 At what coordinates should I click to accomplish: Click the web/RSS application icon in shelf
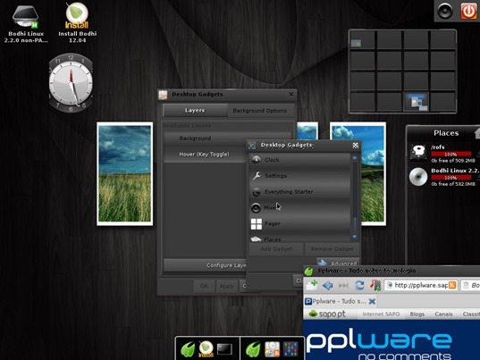[x=272, y=349]
